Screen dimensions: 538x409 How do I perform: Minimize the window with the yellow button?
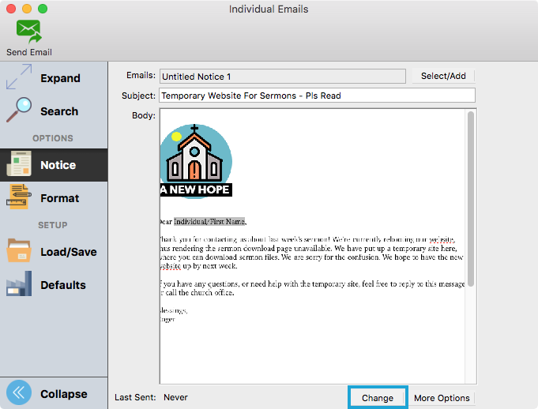click(27, 9)
